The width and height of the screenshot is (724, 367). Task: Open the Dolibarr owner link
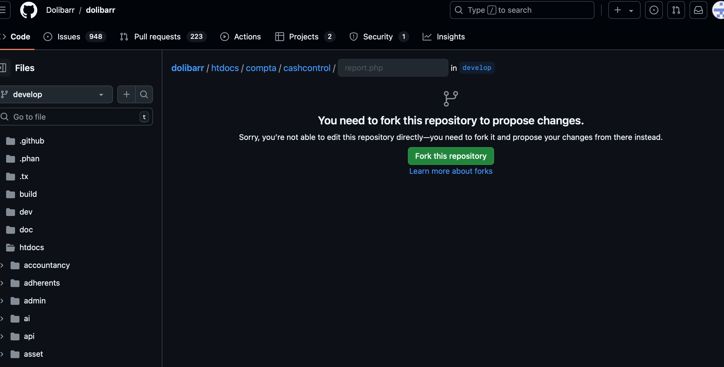pos(60,10)
